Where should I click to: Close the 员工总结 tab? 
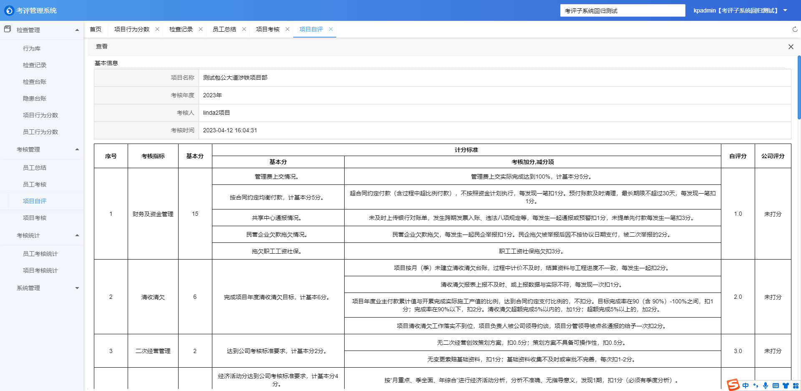(244, 29)
